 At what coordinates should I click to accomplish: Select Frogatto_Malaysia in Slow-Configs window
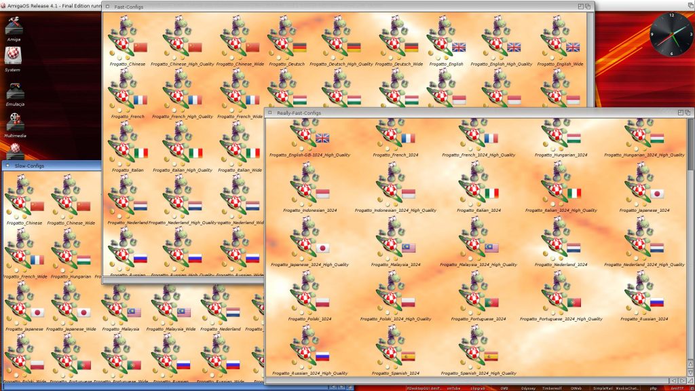coord(121,306)
